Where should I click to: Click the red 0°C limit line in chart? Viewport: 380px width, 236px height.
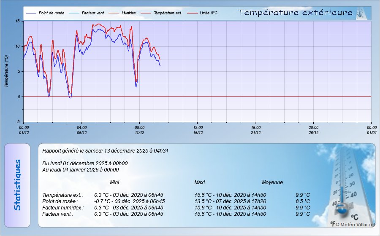point(253,97)
